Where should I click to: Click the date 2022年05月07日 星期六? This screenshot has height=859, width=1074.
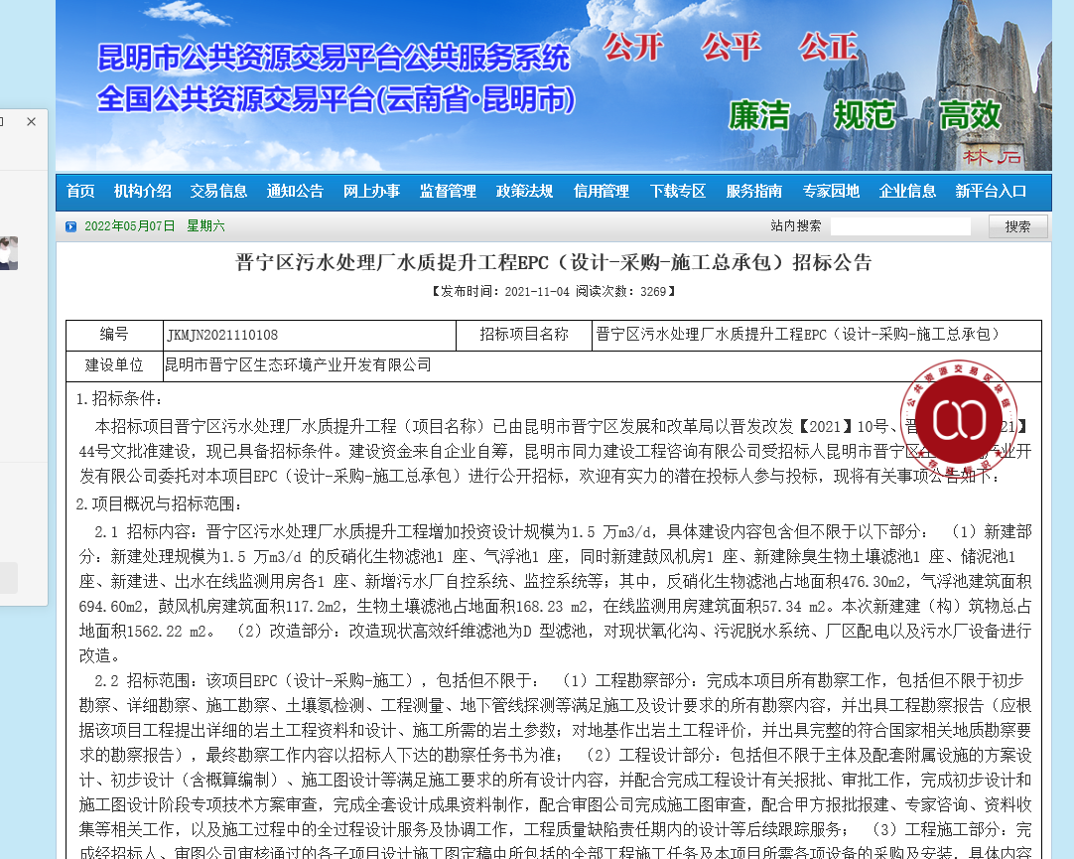[x=155, y=226]
